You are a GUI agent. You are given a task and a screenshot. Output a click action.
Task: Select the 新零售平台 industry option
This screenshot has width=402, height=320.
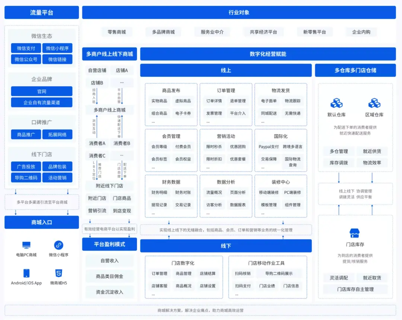(314, 32)
